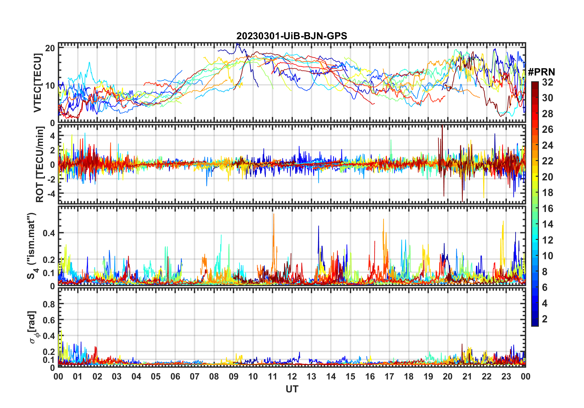The height and width of the screenshot is (408, 584).
Task: Click the 23 hour tick label
Action: [506, 376]
